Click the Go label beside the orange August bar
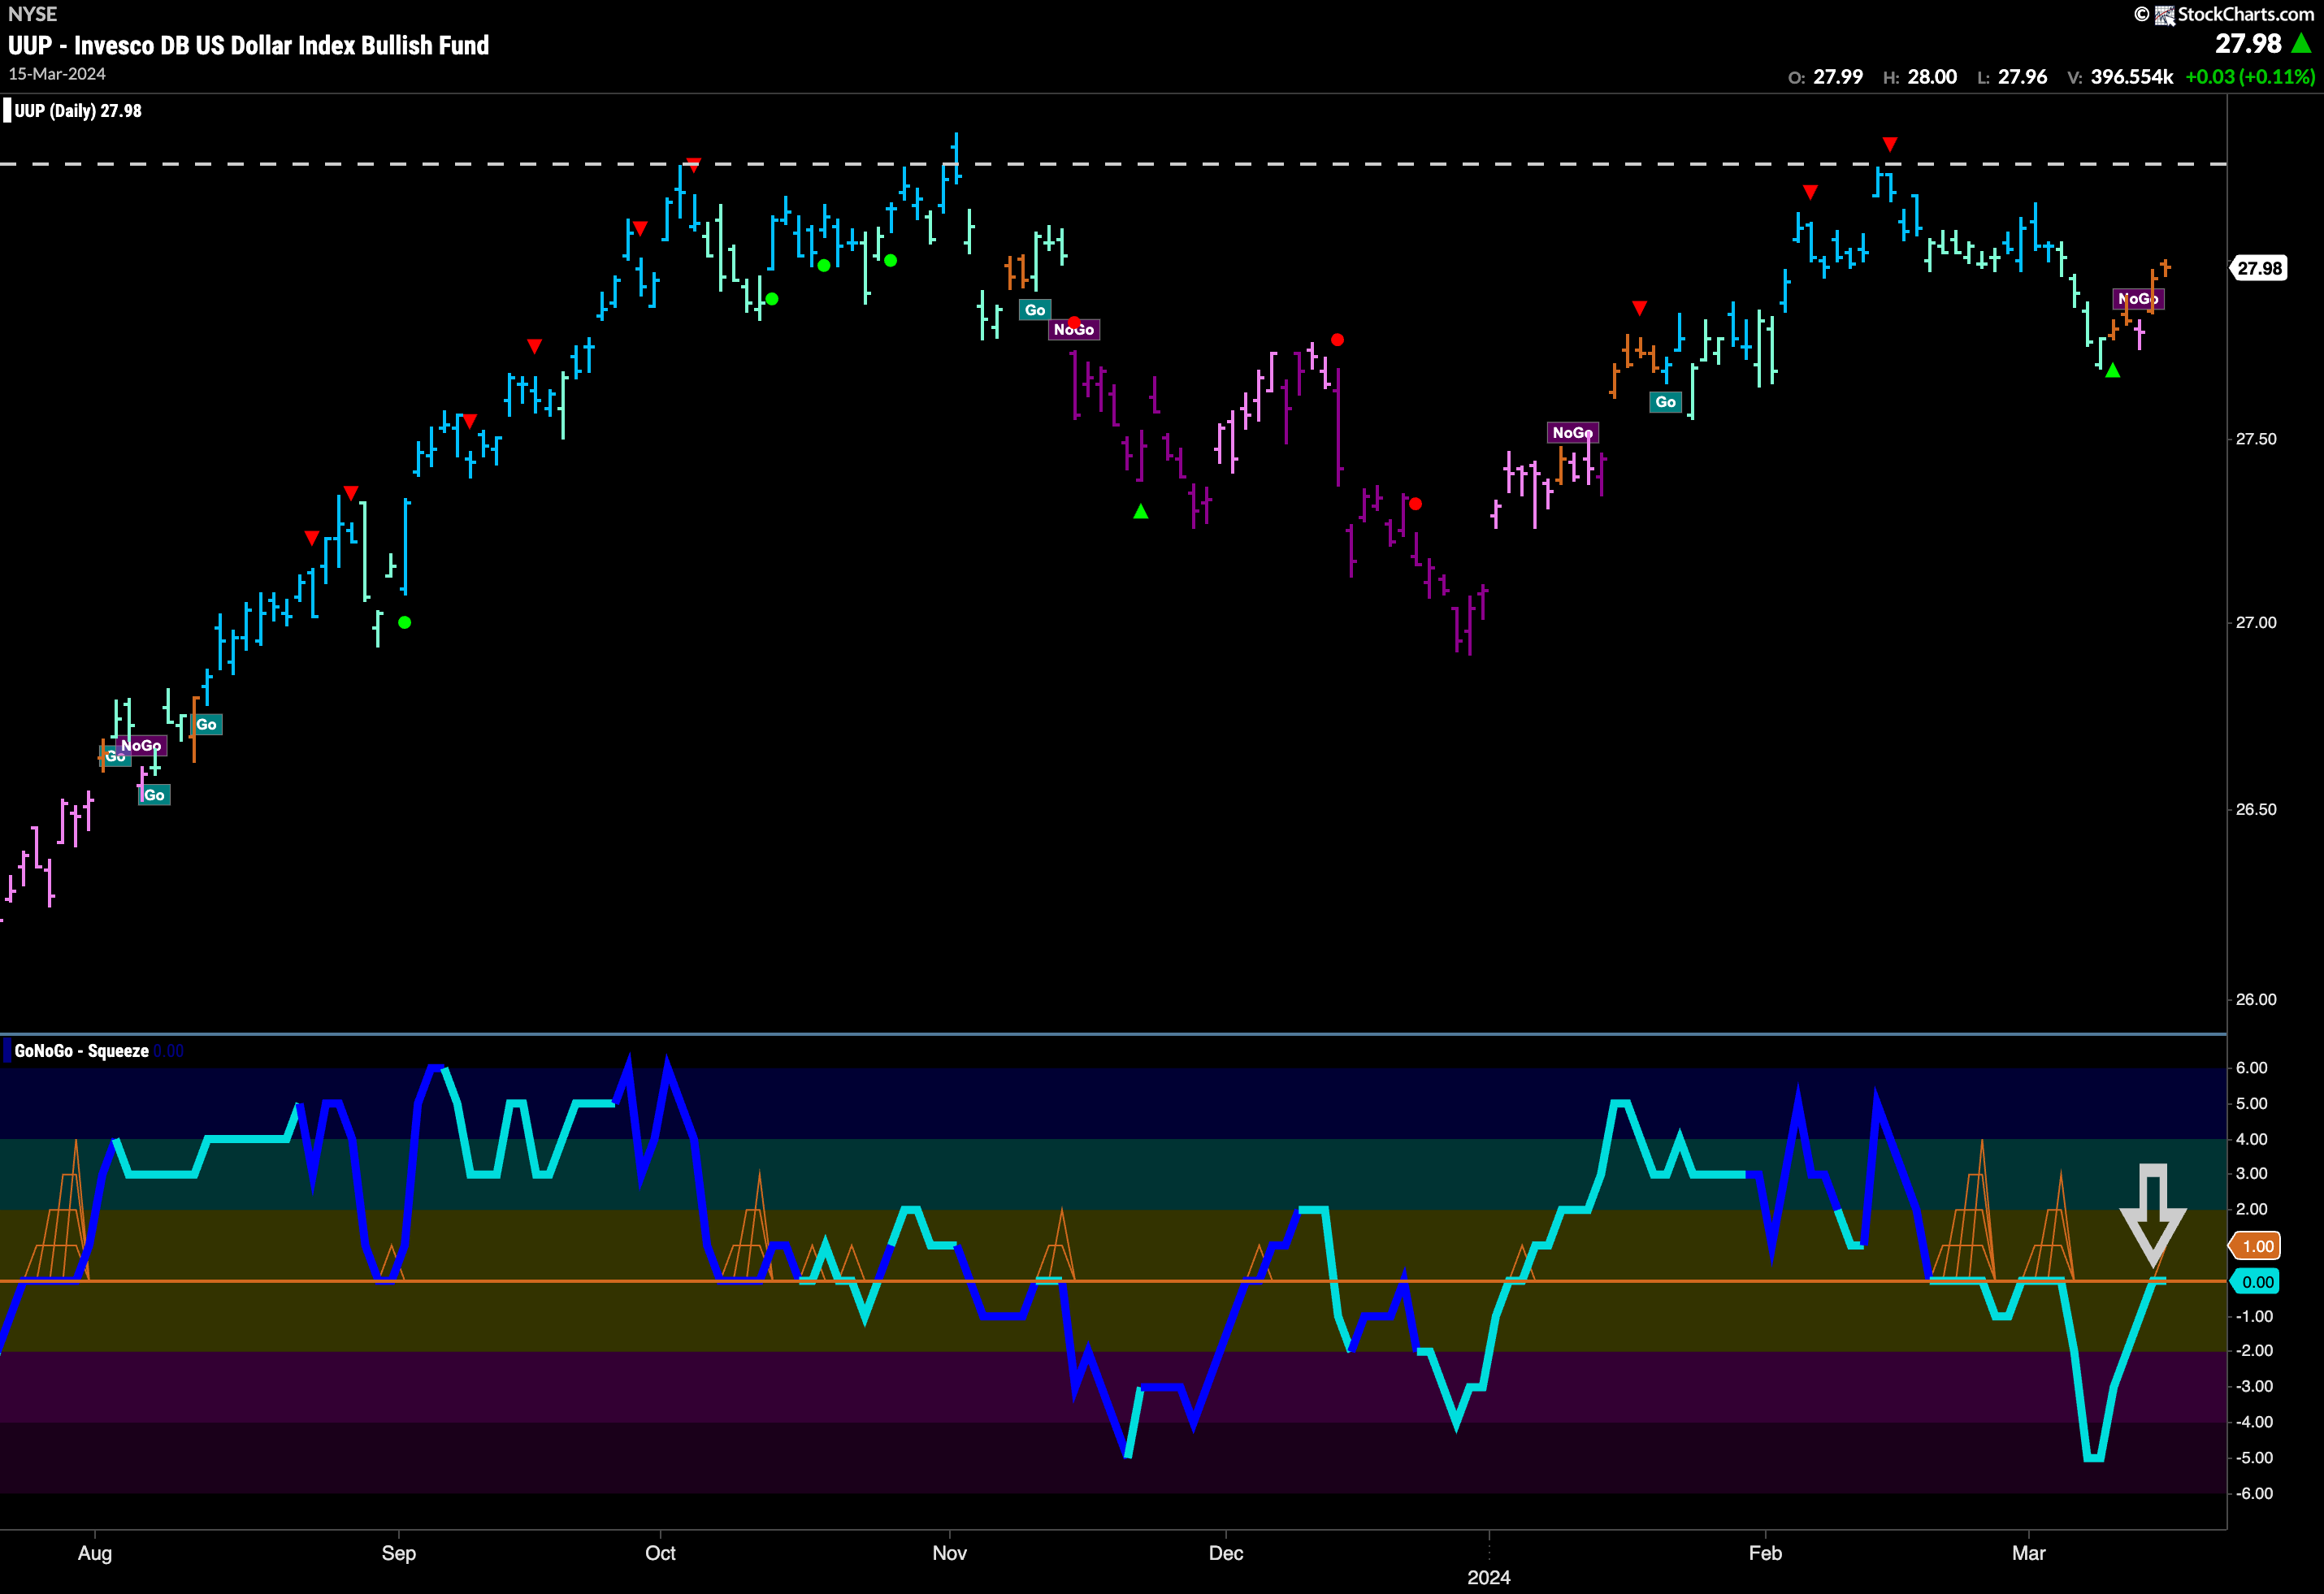Screen dimensions: 2324x1594 point(206,725)
